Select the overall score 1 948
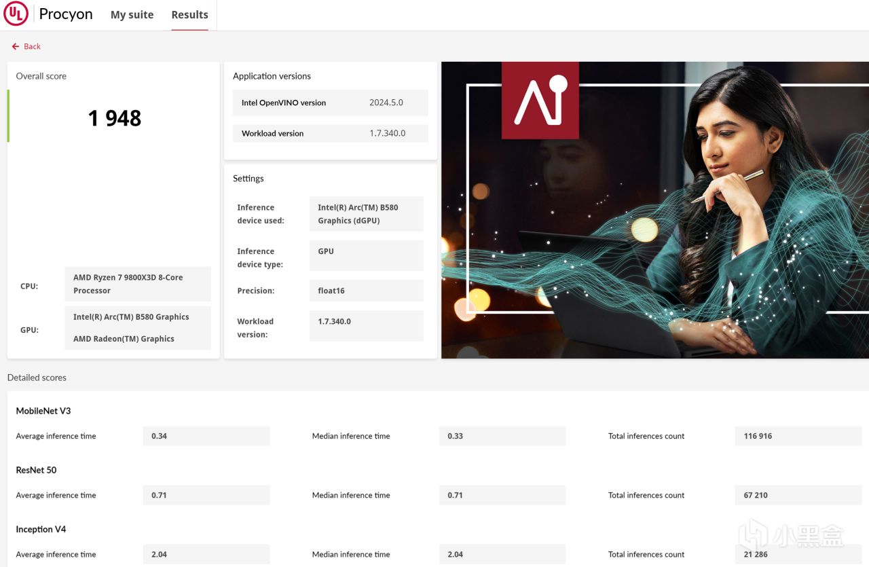This screenshot has width=869, height=567. [x=115, y=118]
